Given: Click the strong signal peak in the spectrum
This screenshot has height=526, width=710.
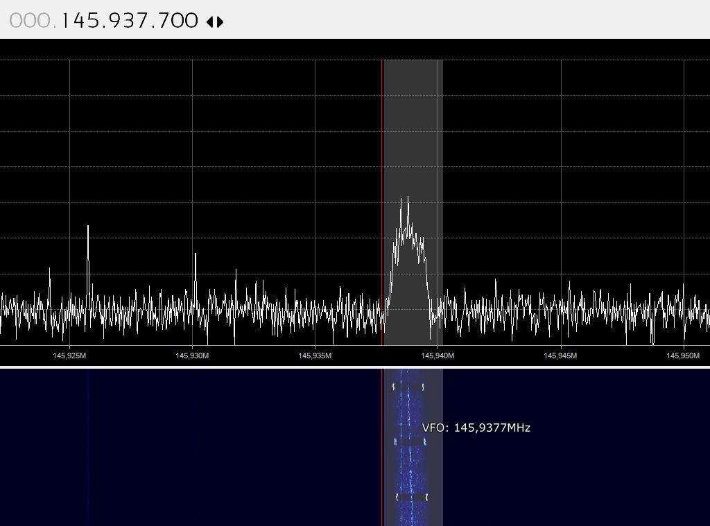Looking at the screenshot, I should [x=406, y=201].
